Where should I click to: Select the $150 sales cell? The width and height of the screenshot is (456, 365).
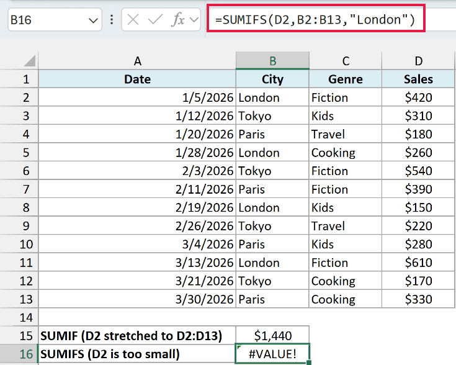tap(418, 207)
